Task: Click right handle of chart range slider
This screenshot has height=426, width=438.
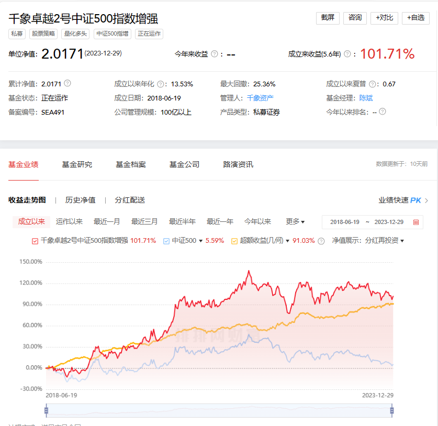Action: [392, 410]
